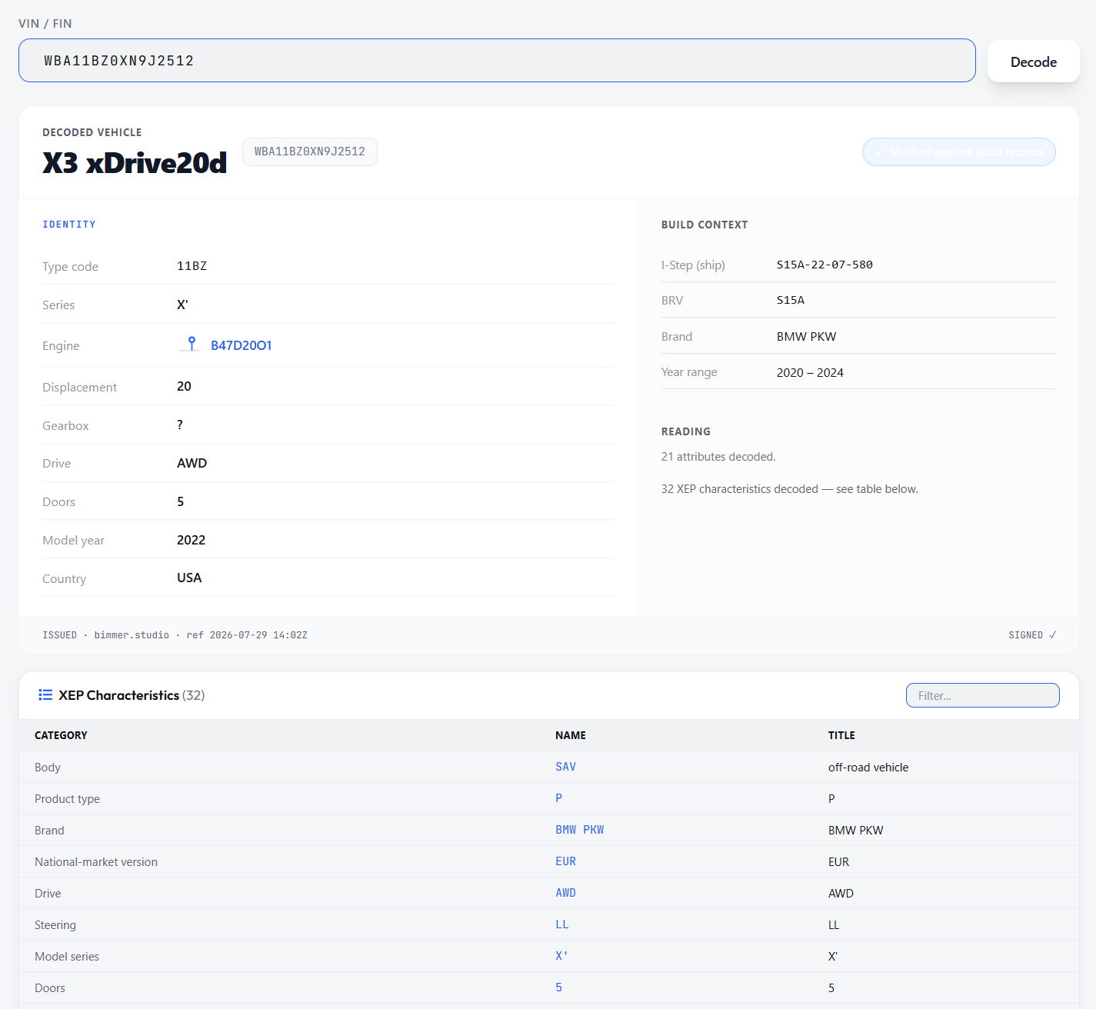
Task: Open the B47D20O1 engine link
Action: (242, 345)
